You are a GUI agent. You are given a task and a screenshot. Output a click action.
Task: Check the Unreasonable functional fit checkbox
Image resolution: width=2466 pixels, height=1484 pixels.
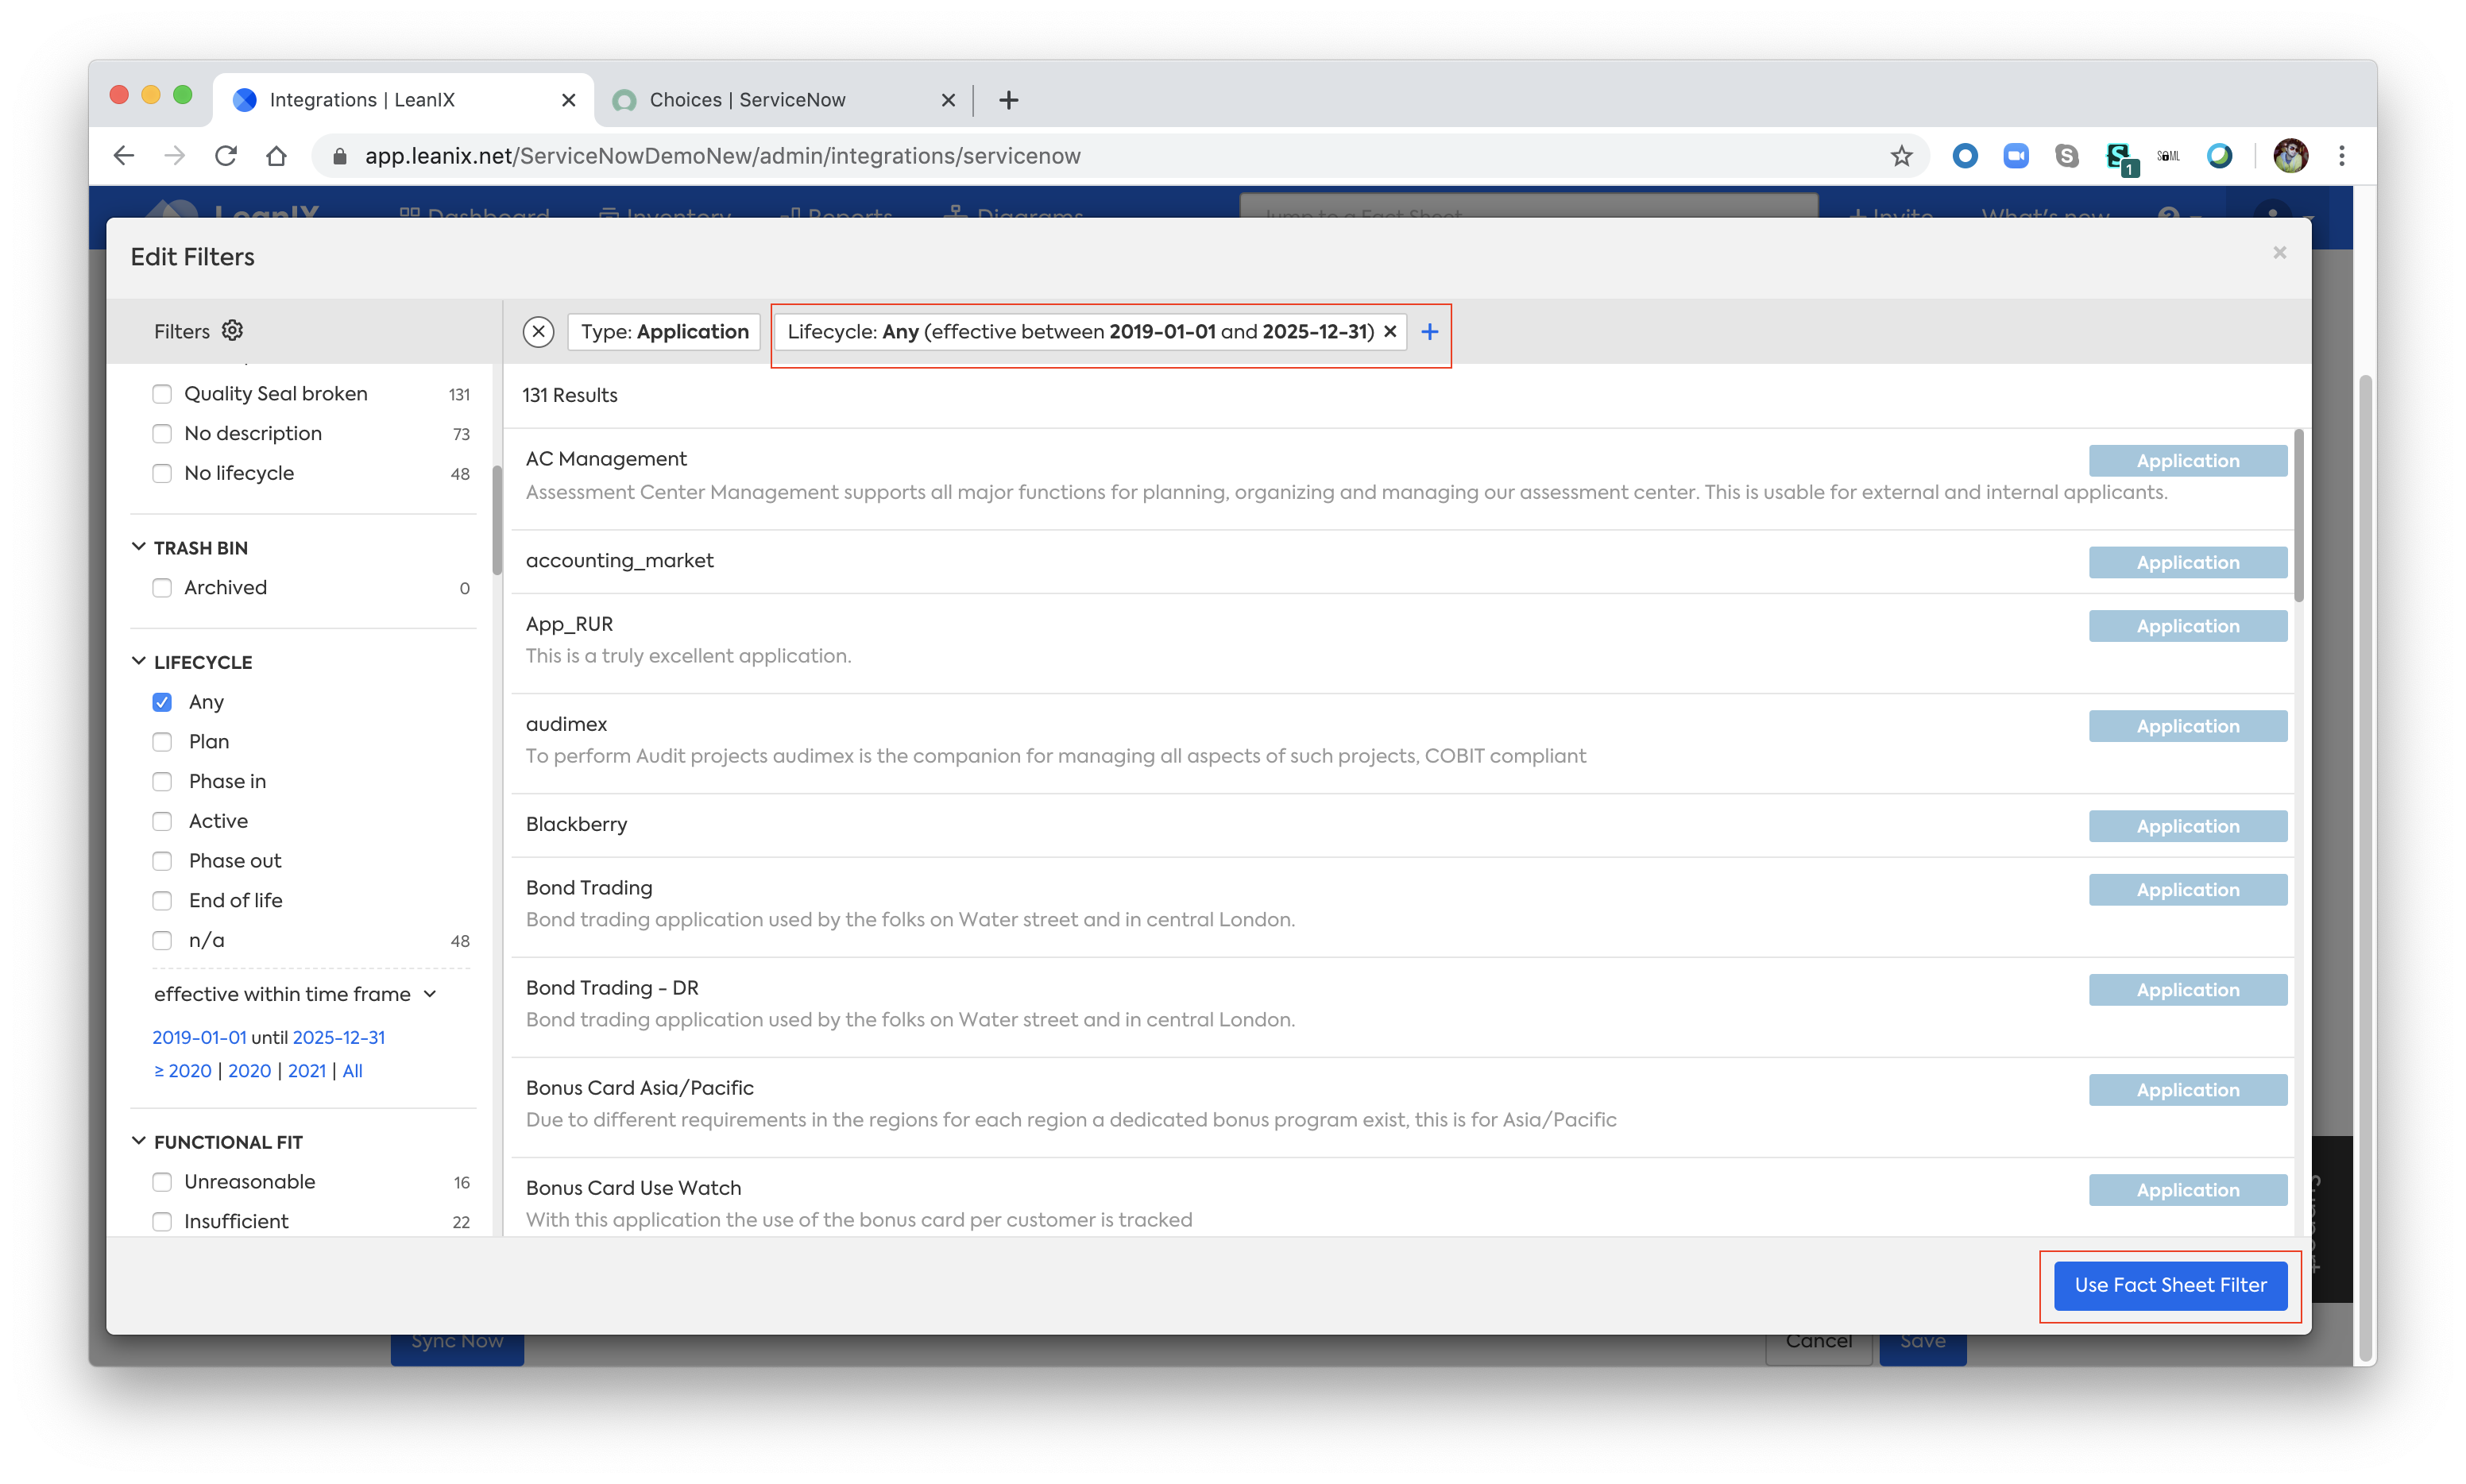[x=162, y=1182]
